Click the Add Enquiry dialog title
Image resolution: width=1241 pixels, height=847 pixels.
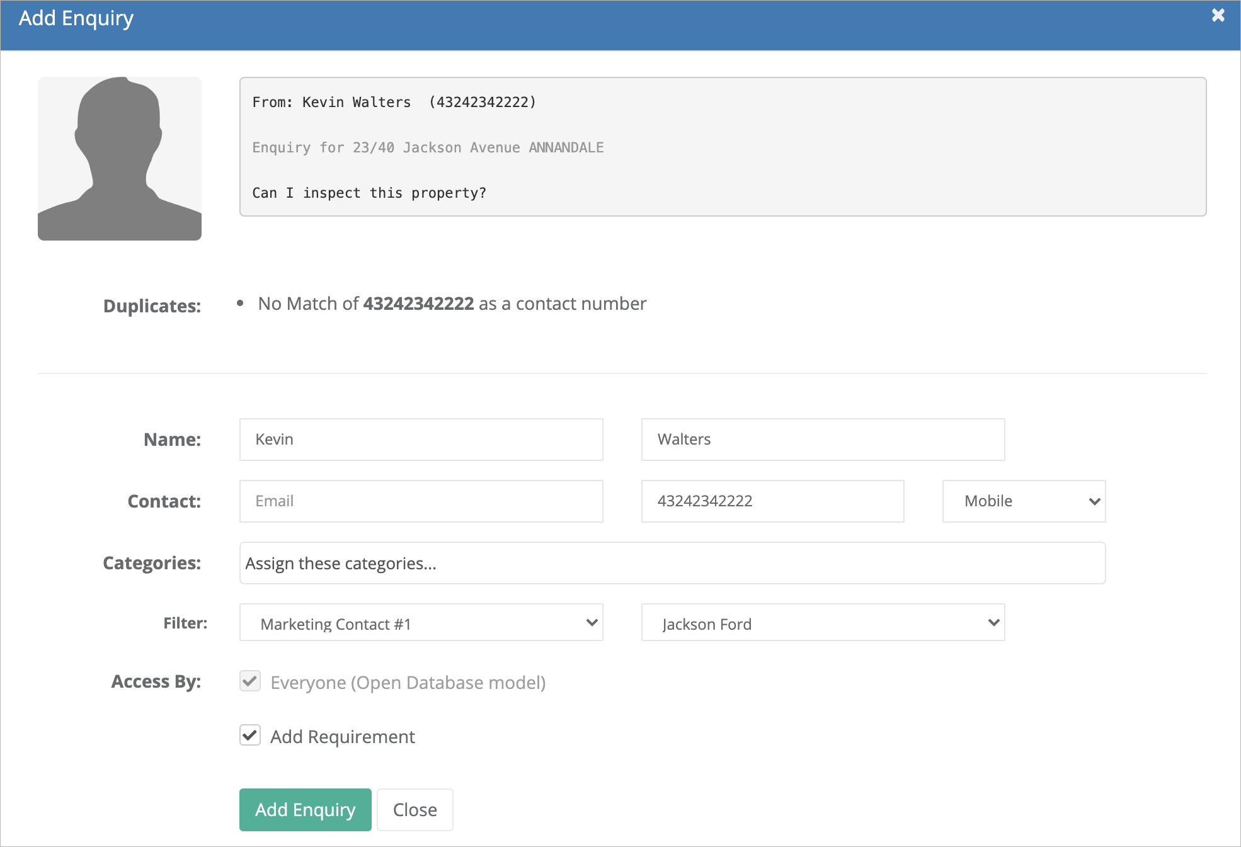pyautogui.click(x=76, y=18)
